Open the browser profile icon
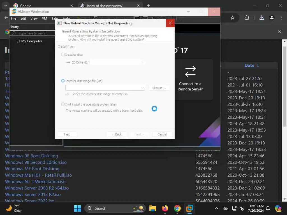Image resolution: width=287 pixels, height=215 pixels. tap(272, 18)
